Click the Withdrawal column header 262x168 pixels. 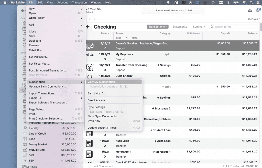click(193, 33)
